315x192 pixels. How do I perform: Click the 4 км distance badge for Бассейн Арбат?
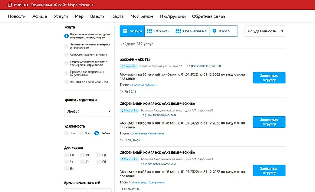pos(129,66)
